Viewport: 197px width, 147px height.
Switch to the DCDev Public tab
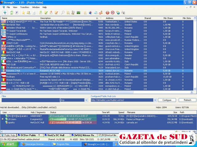point(30,135)
